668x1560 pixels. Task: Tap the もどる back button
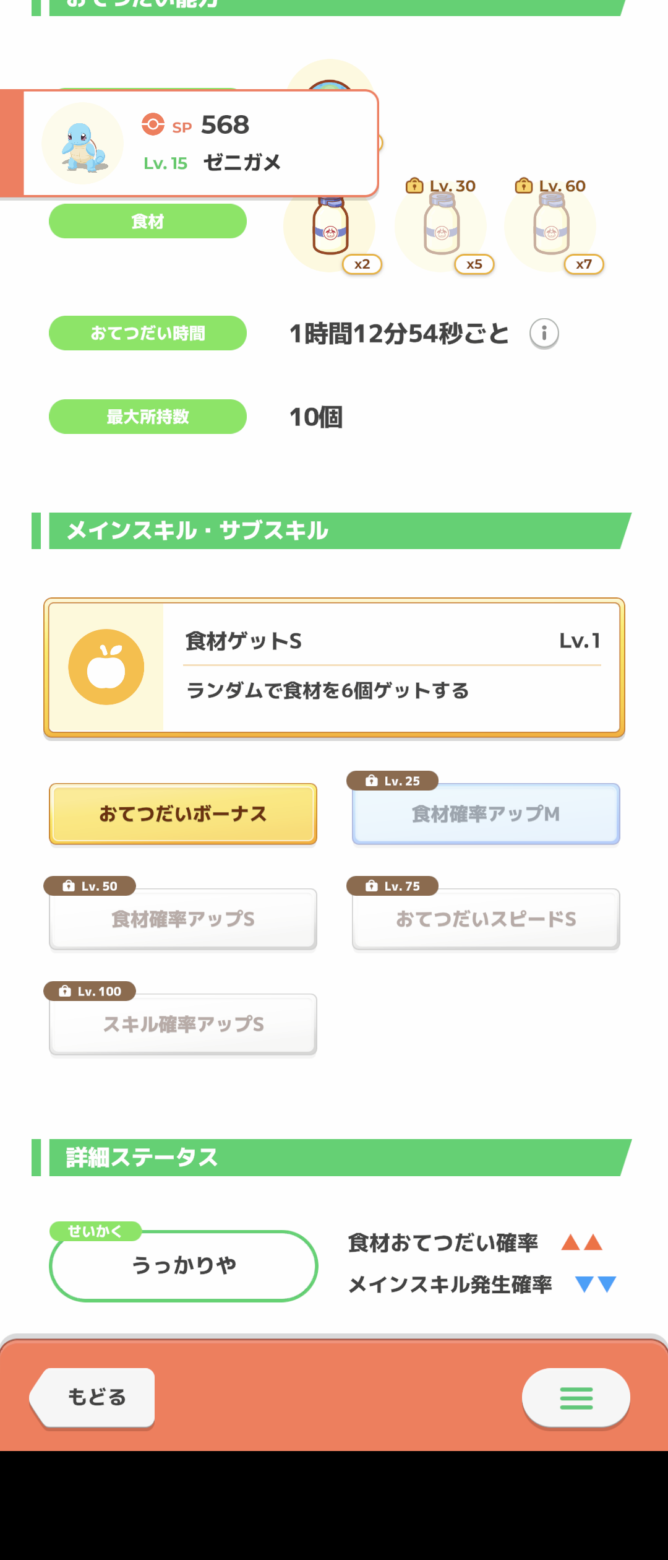pos(93,1398)
